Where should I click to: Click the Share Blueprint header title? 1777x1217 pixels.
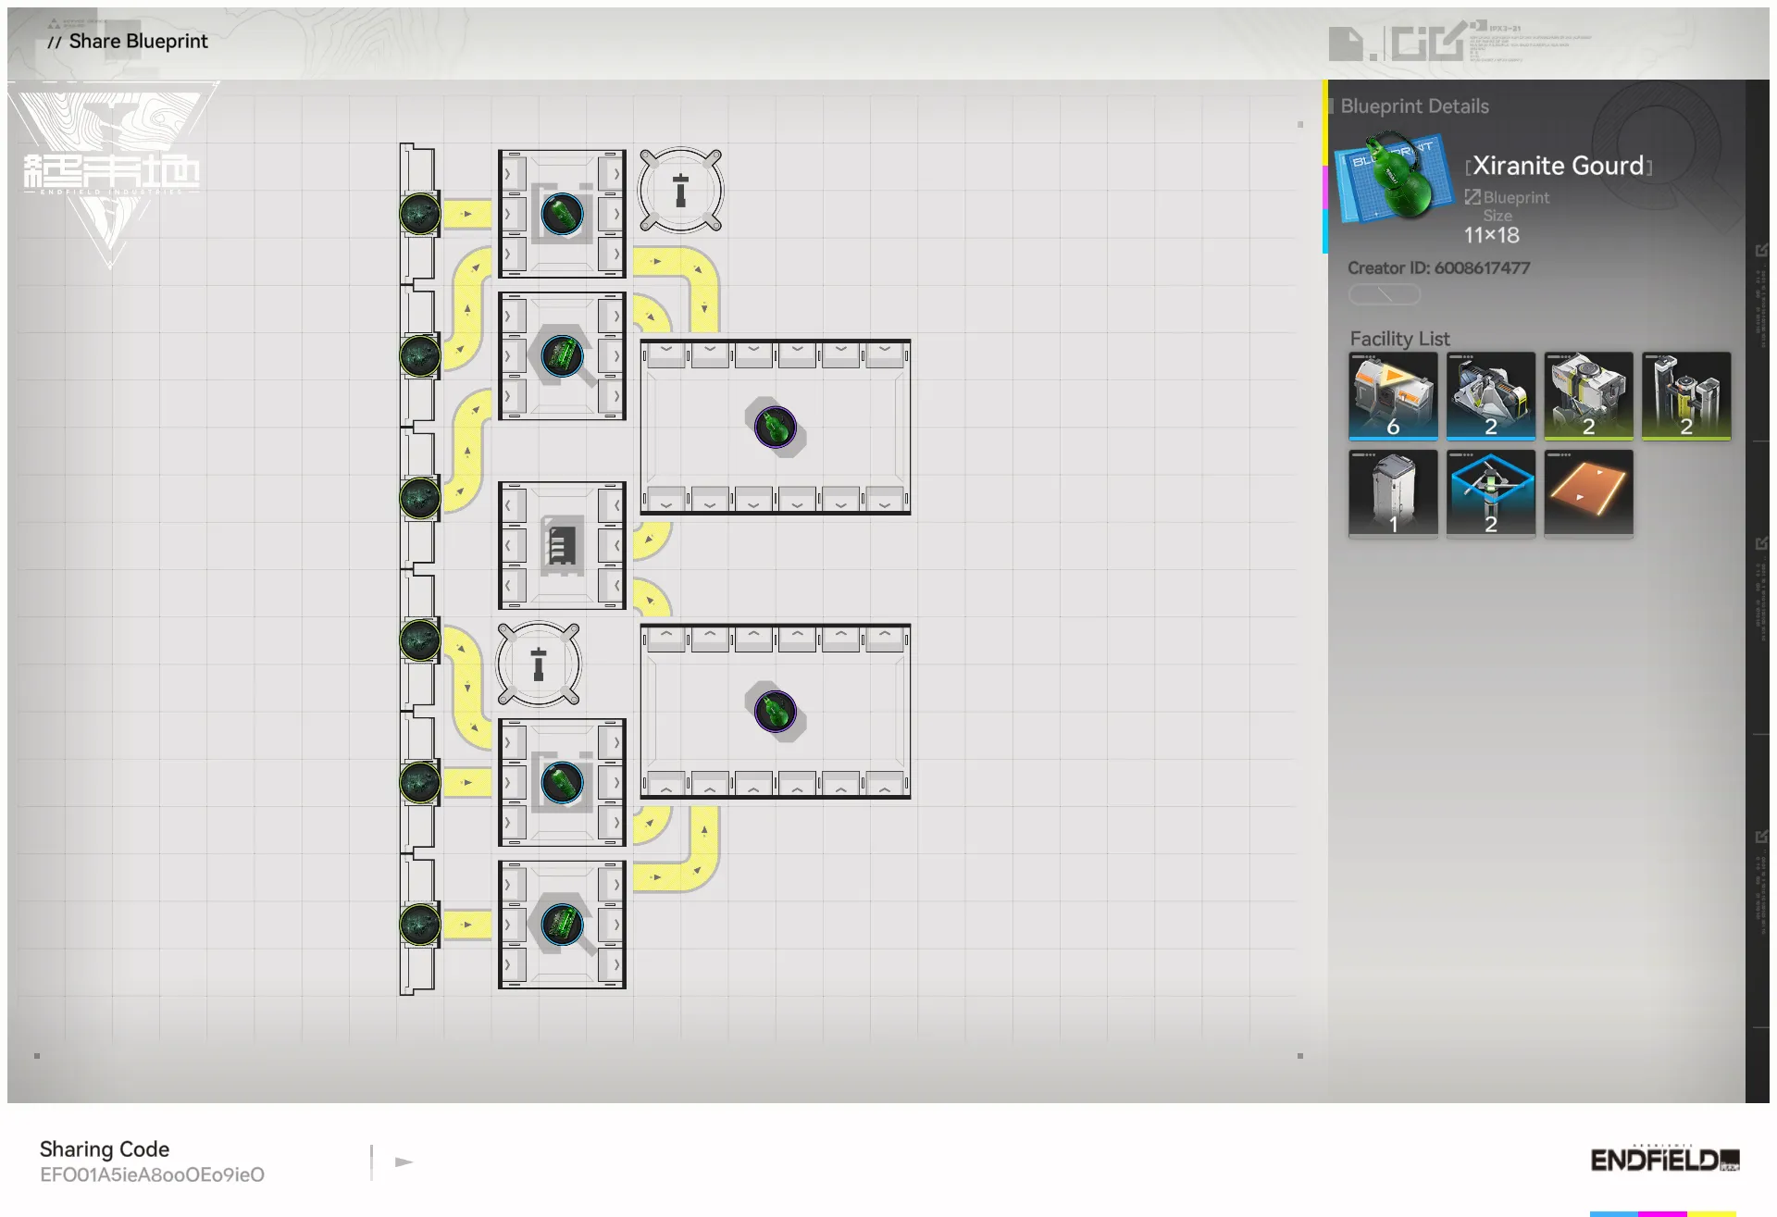tap(138, 41)
